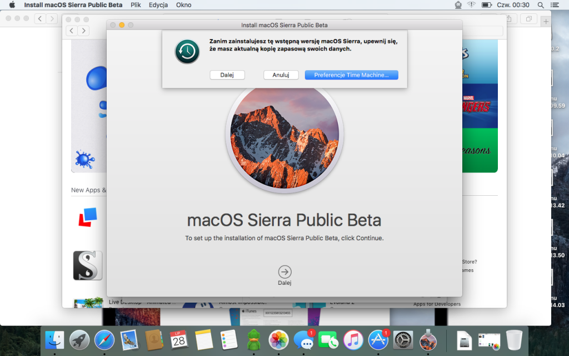Viewport: 569px width, 356px height.
Task: Open iTunes music note in the Dock
Action: 353,340
